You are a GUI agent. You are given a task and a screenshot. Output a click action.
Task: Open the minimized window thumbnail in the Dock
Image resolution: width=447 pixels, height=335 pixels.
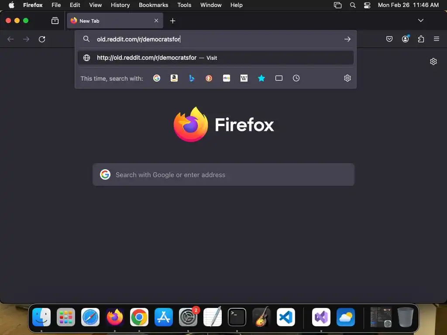tap(381, 317)
